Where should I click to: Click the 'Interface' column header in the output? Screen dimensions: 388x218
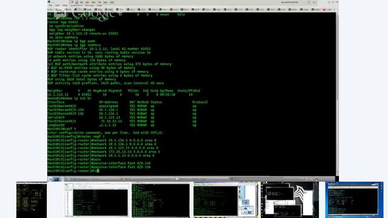[56, 102]
